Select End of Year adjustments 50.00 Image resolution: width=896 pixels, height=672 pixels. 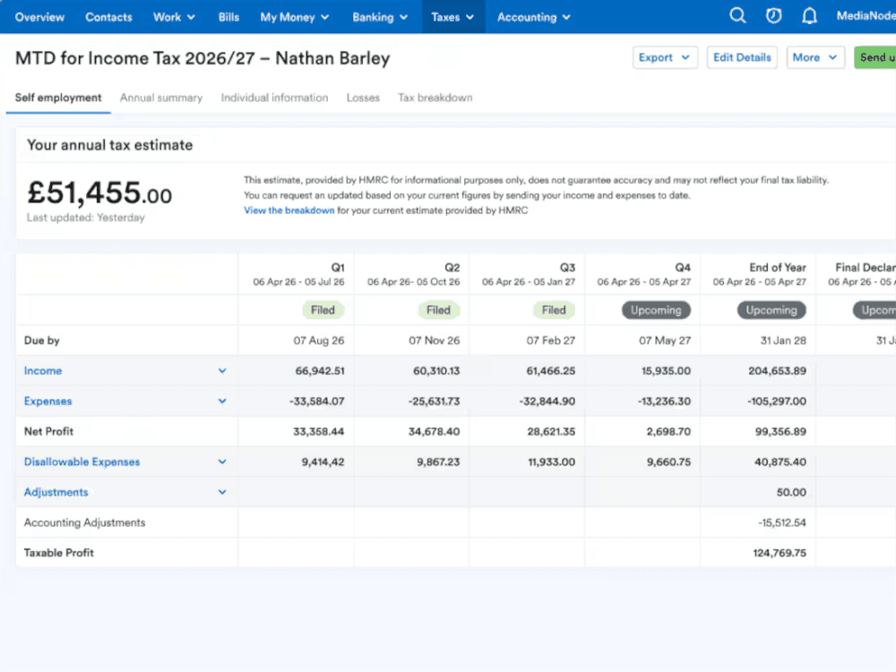point(791,492)
